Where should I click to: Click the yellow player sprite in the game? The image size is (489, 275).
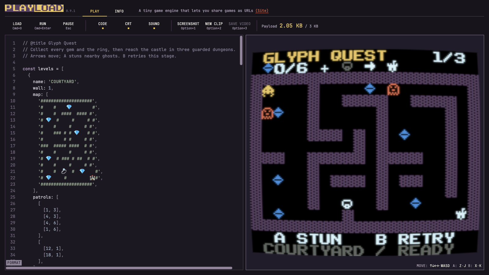(x=268, y=91)
